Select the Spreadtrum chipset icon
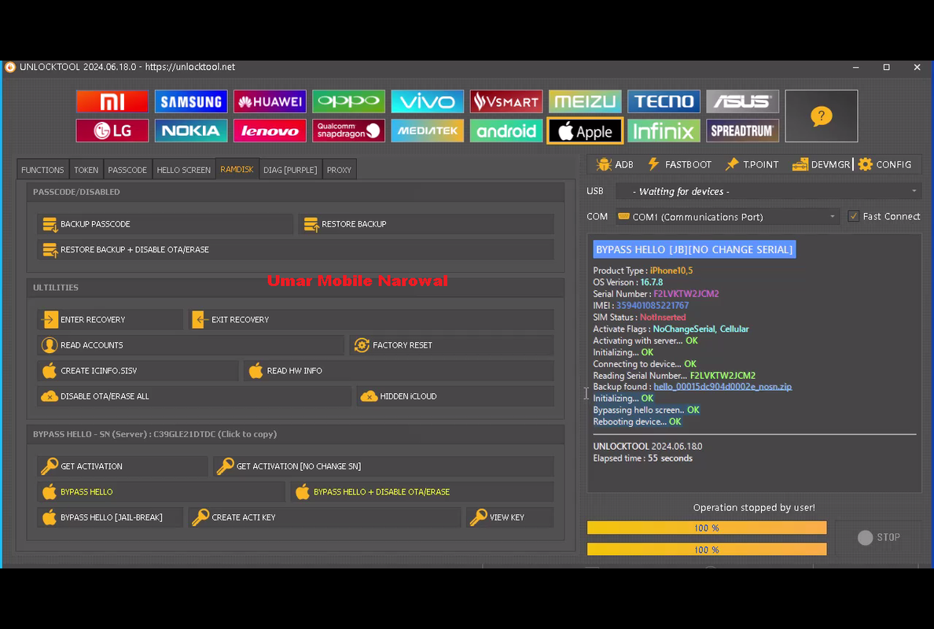Image resolution: width=934 pixels, height=629 pixels. coord(742,131)
